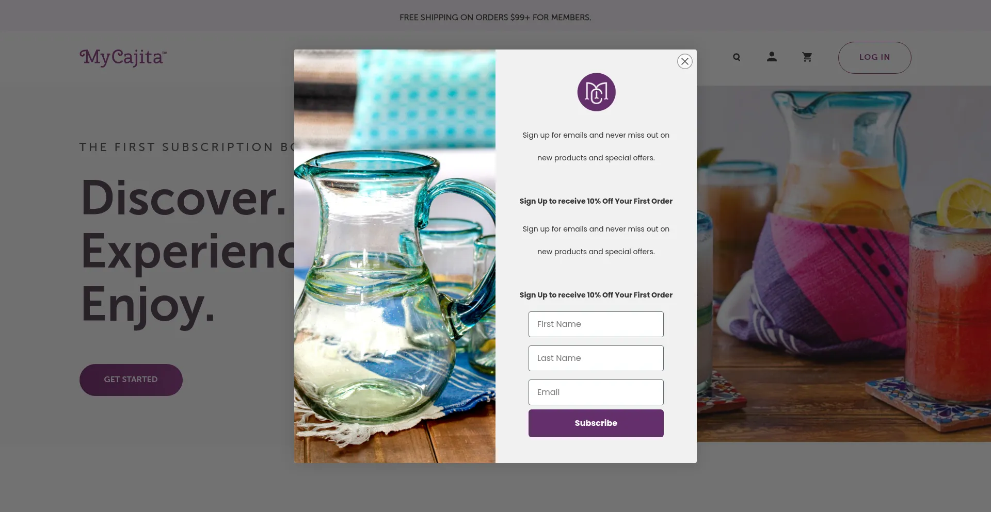This screenshot has height=512, width=991.
Task: Click the hero image of drinks
Action: coord(843,263)
